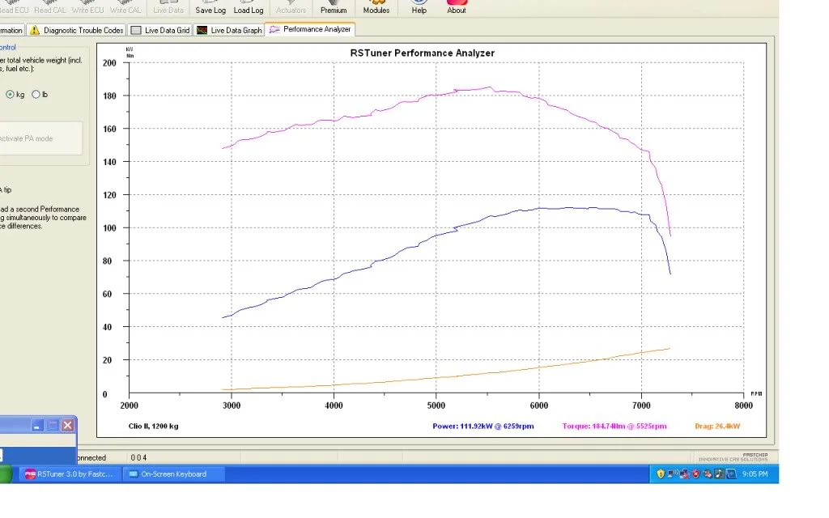Click the '0 0 4' status bar value
829x518 pixels.
(x=138, y=458)
